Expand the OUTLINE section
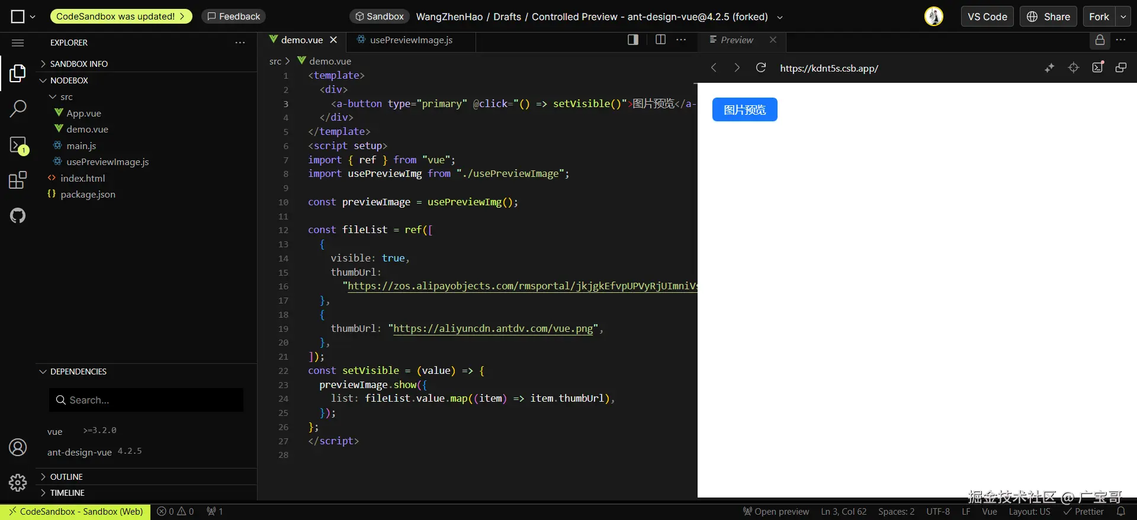Screen dimensions: 1137x520 pos(147,477)
